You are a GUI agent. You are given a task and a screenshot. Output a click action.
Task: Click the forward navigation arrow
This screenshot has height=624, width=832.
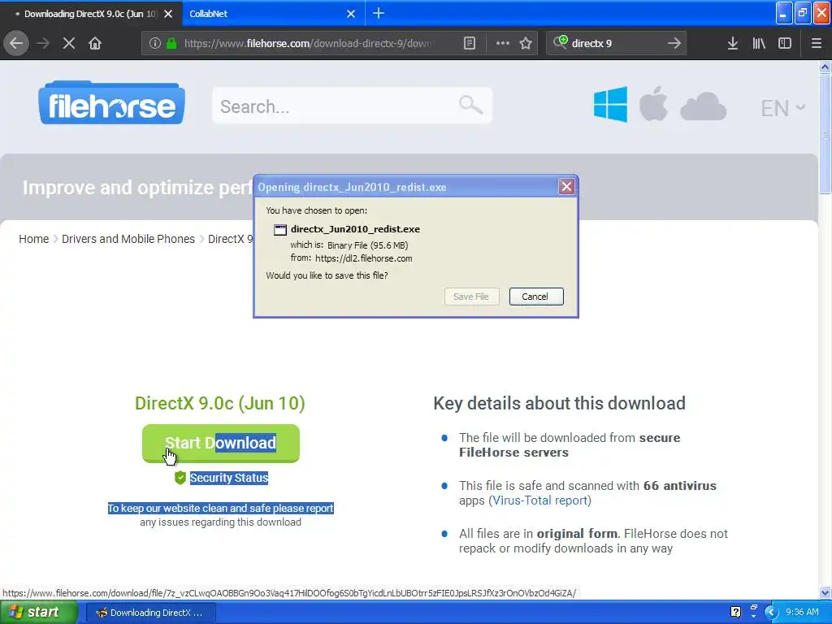(x=43, y=43)
